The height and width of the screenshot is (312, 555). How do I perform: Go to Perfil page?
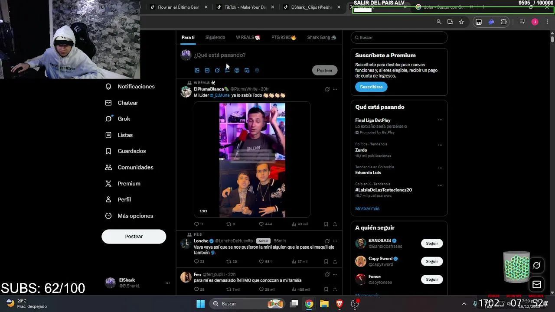(118, 199)
